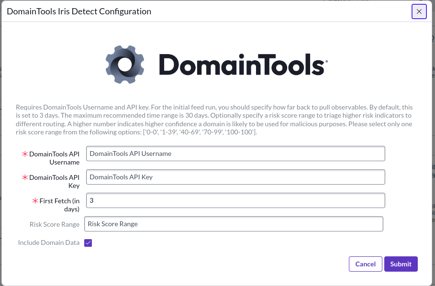Click the DomainTools API Username label

tap(54, 158)
